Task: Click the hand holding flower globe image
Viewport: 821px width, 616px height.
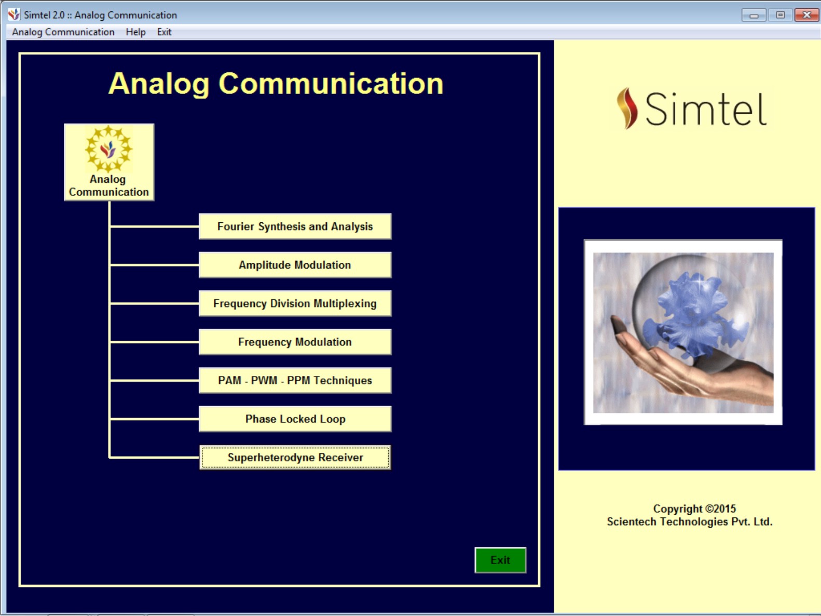Action: pyautogui.click(x=683, y=332)
